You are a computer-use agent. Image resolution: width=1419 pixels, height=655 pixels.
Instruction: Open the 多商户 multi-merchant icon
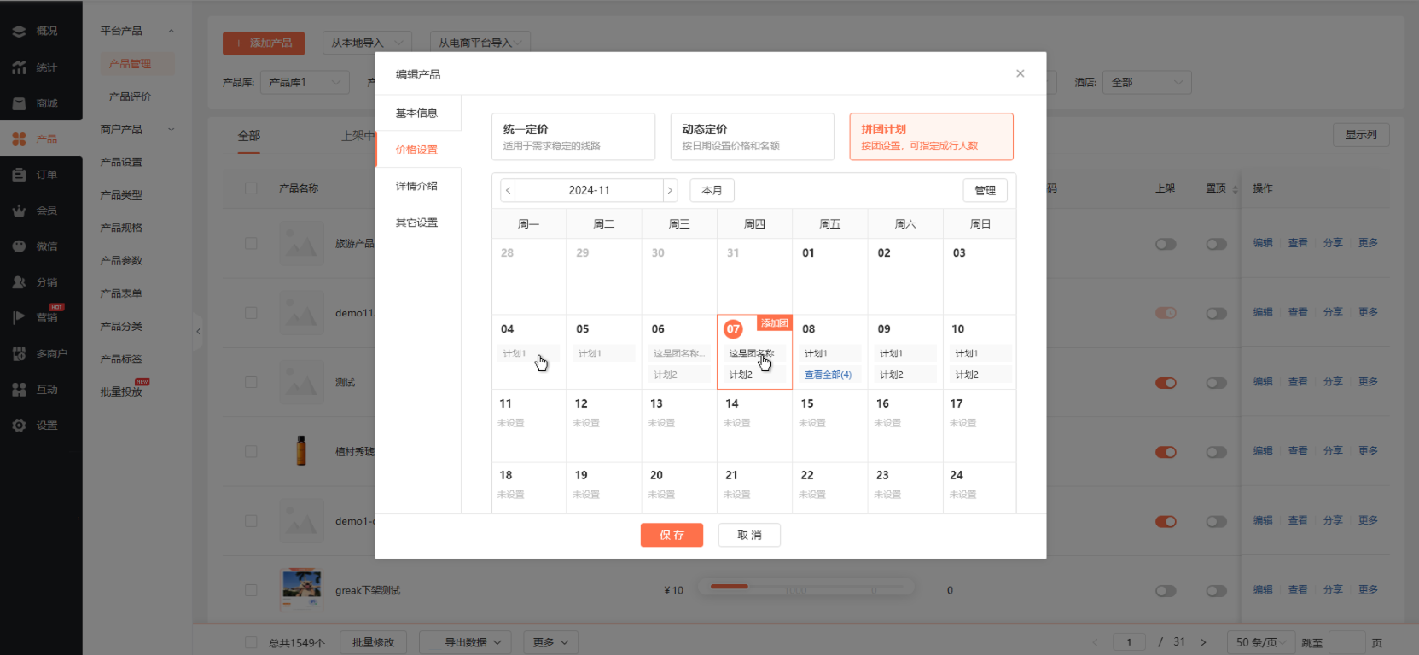19,353
